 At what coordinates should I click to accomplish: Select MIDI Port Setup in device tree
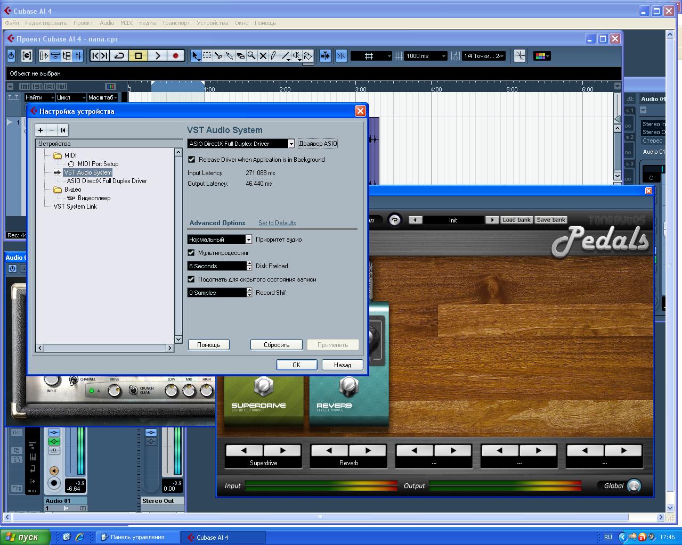[98, 164]
